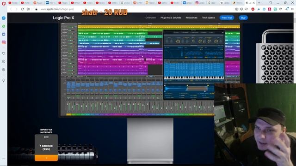296x166 pixels.
Task: Add page to bookmarks with toolbar heart
Action: [246, 9]
